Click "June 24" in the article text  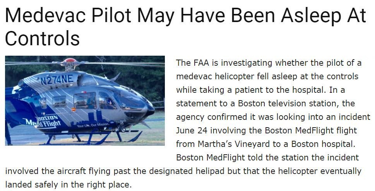click(192, 131)
